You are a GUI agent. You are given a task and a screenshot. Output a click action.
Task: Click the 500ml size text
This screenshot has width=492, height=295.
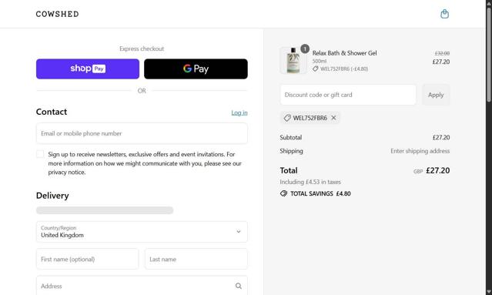(319, 61)
